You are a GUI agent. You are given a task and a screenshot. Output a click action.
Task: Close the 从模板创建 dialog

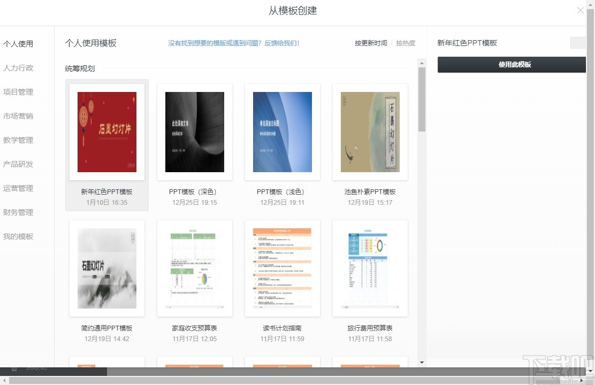(580, 11)
